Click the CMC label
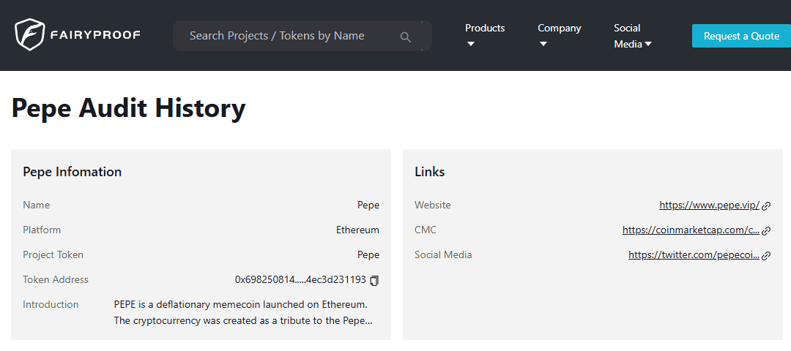 click(x=426, y=230)
